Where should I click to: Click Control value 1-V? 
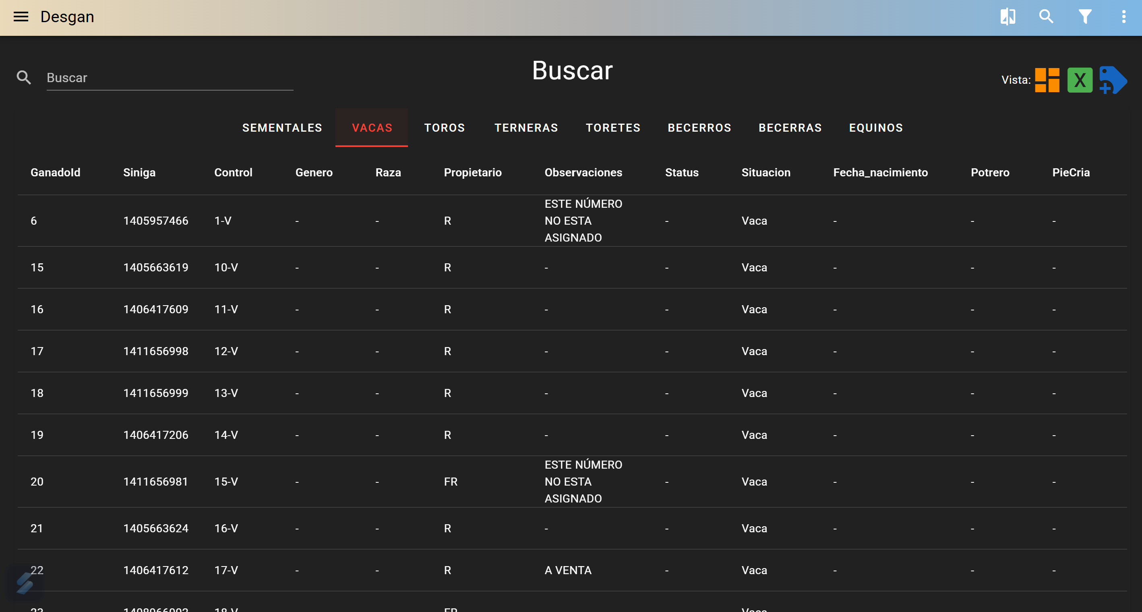[223, 221]
